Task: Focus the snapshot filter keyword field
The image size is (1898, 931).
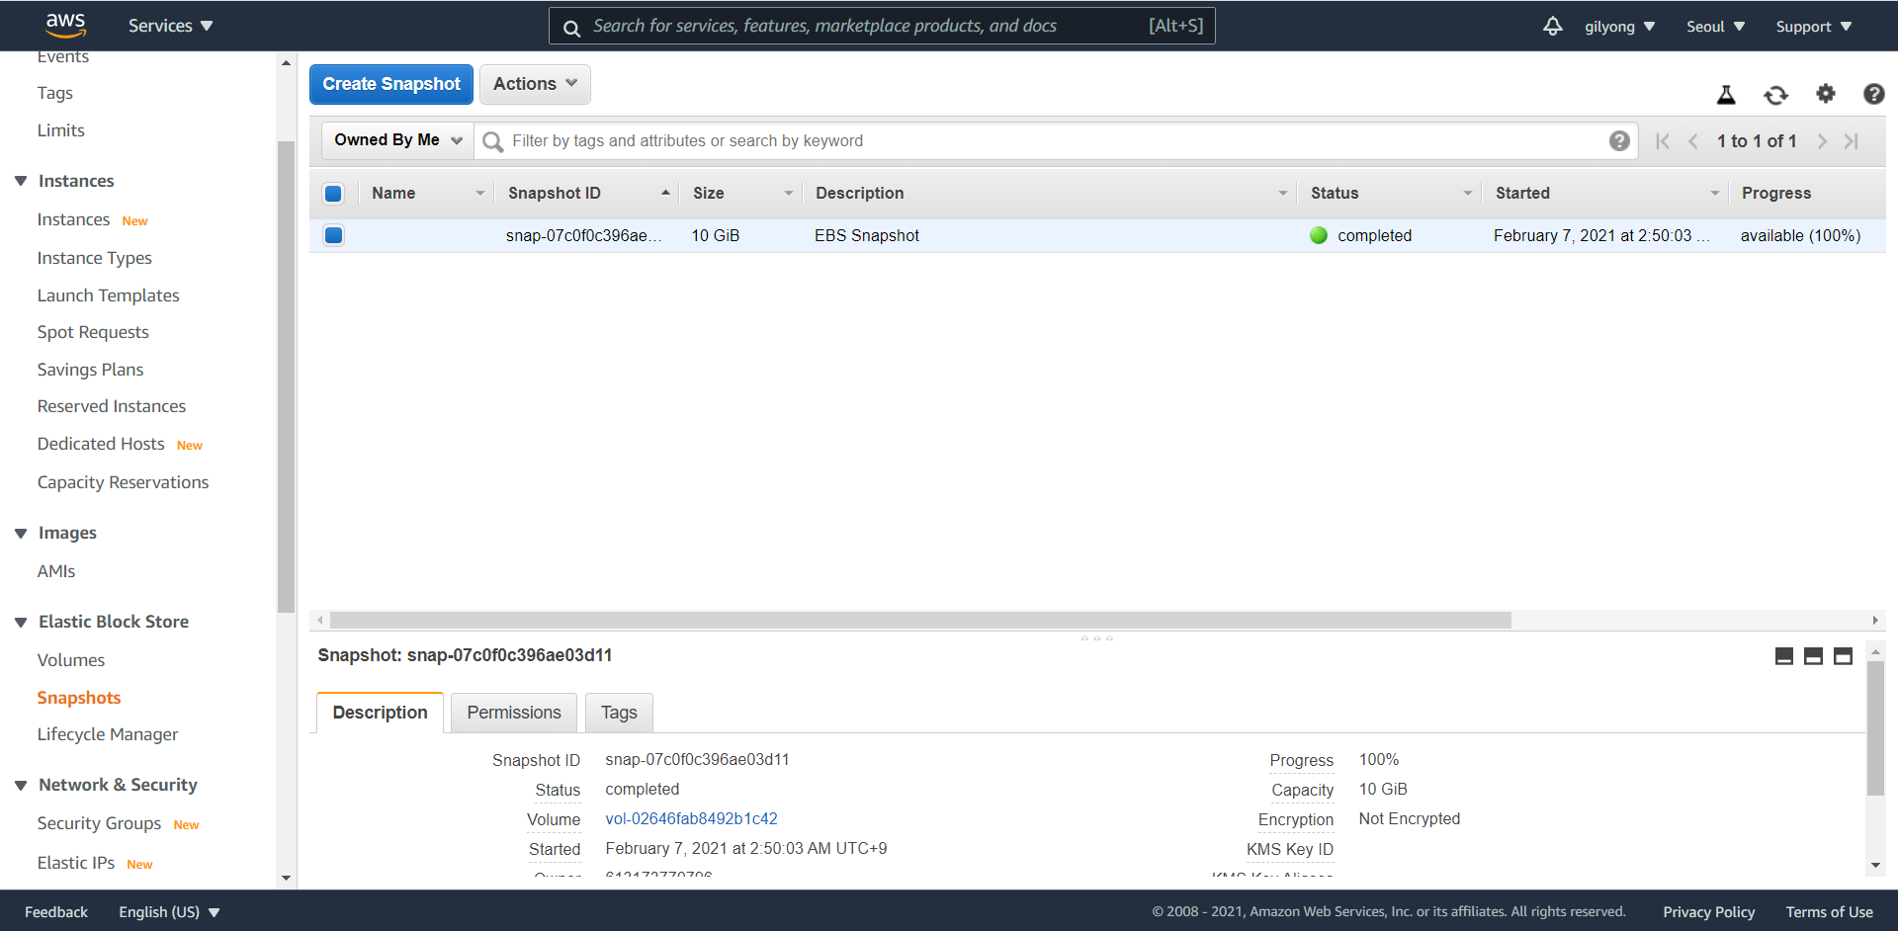Action: pyautogui.click(x=1055, y=141)
